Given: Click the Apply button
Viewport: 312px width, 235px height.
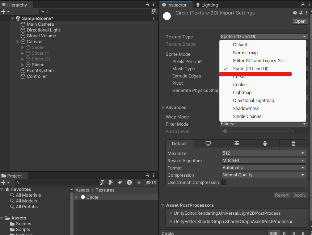Looking at the screenshot, I should click(x=300, y=195).
